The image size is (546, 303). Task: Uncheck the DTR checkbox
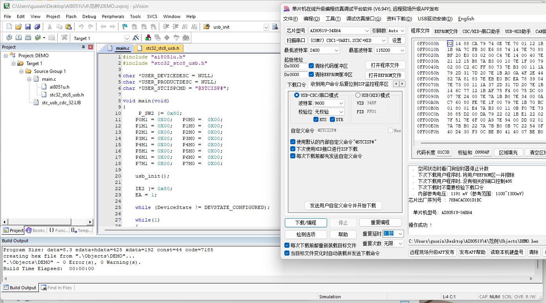pos(332,120)
